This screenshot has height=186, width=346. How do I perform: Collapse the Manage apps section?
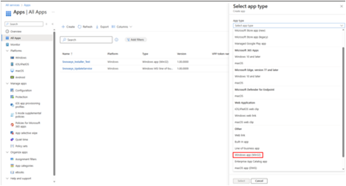pyautogui.click(x=7, y=84)
